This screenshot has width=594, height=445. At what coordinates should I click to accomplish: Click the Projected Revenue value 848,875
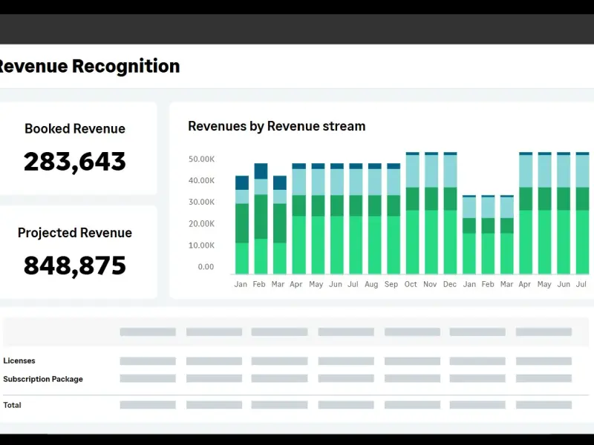[x=74, y=266]
